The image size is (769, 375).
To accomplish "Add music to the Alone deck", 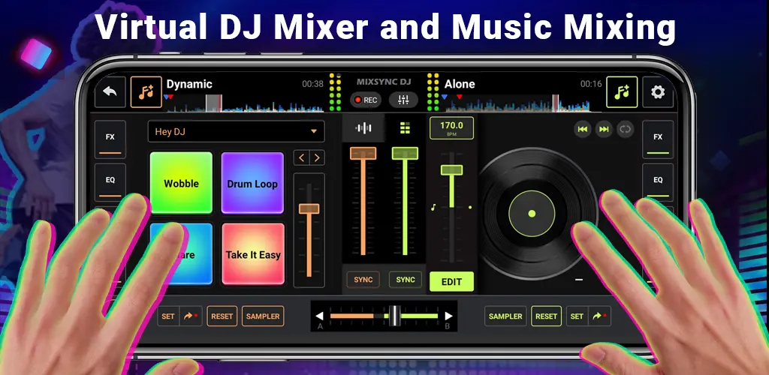I will [622, 91].
